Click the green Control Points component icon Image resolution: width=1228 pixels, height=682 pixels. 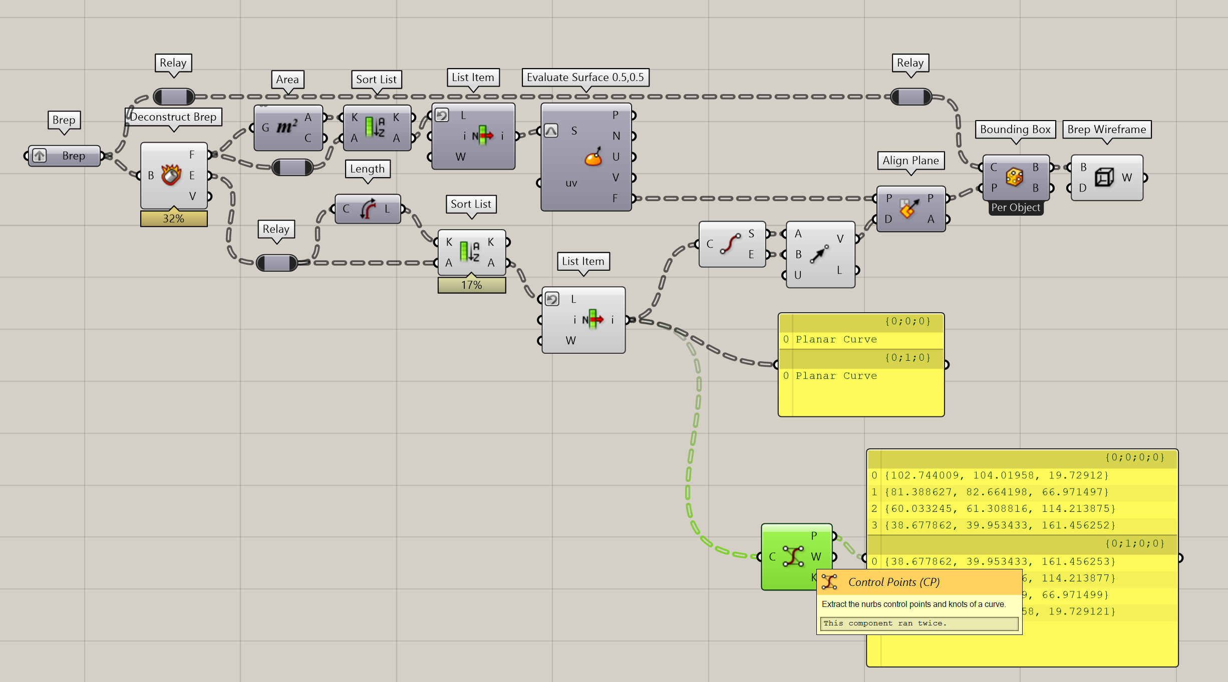pyautogui.click(x=793, y=556)
